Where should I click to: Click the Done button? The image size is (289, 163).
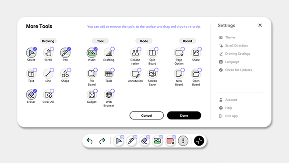coord(184,115)
